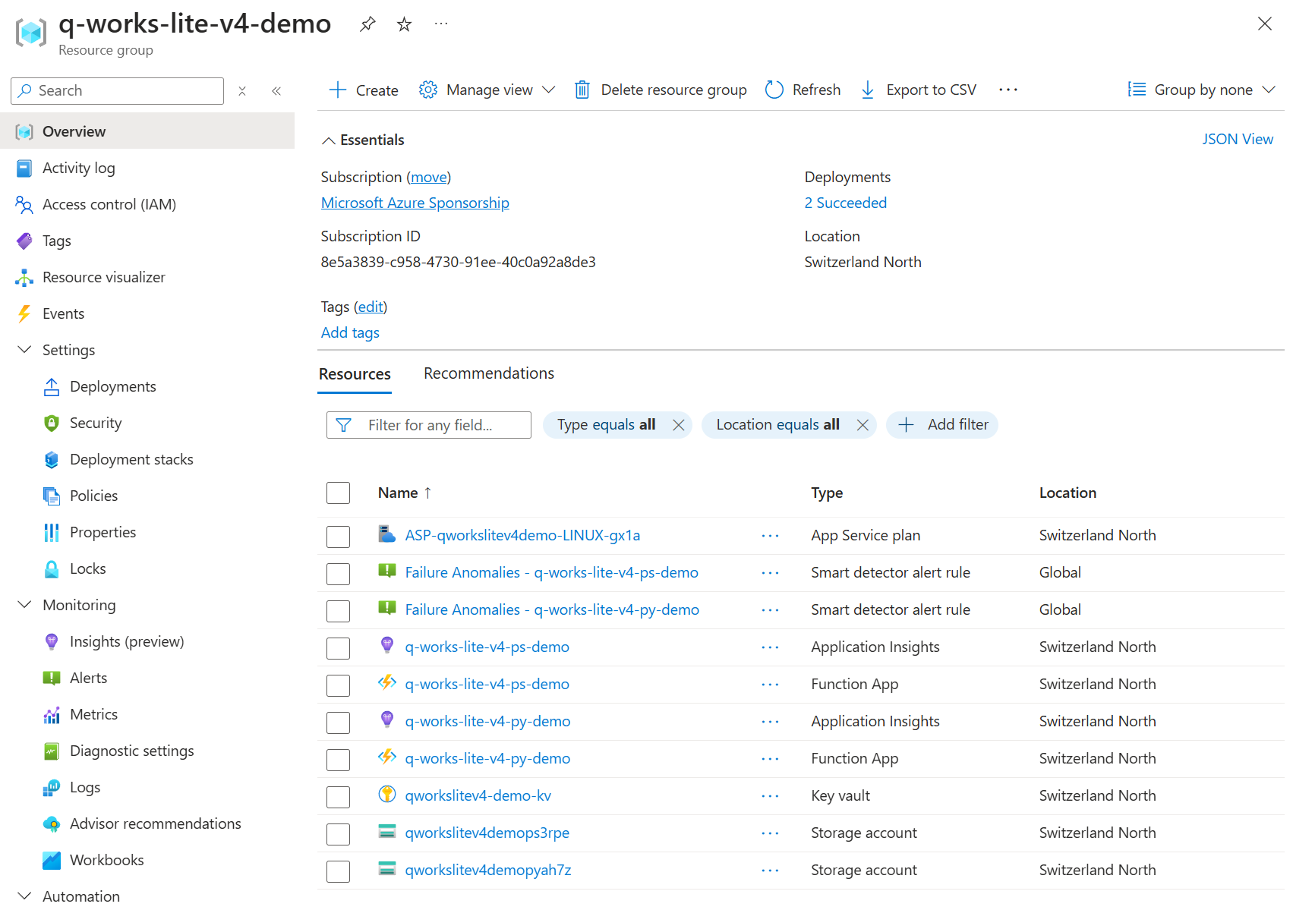Focus the sidebar Search field
Image resolution: width=1293 pixels, height=910 pixels.
pos(118,91)
